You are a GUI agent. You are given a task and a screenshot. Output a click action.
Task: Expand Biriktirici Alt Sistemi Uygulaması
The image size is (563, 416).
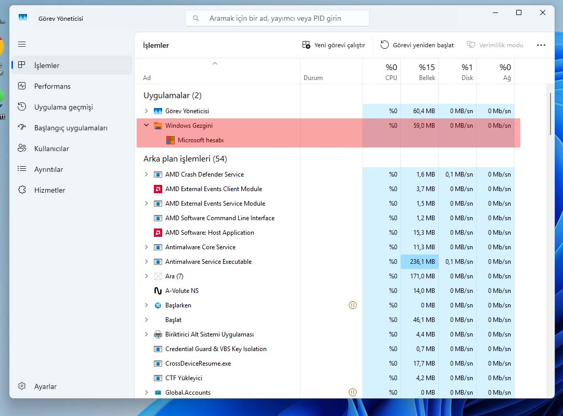click(146, 334)
